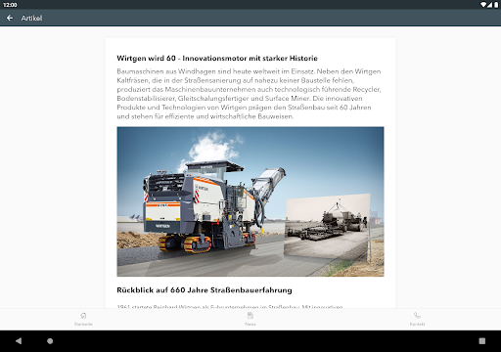The image size is (501, 352).
Task: Click the Wi-Fi status icon
Action: (483, 5)
